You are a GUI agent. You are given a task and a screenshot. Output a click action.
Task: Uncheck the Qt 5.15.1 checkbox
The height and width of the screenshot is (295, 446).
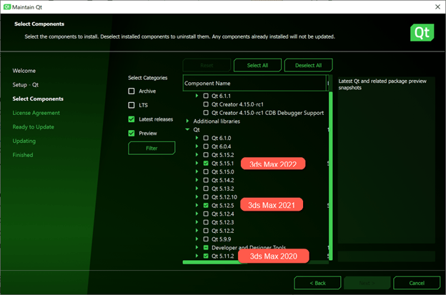pos(206,164)
